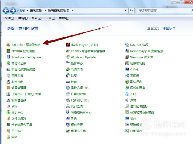Click the 默认程序 icon

pyautogui.click(x=127, y=82)
